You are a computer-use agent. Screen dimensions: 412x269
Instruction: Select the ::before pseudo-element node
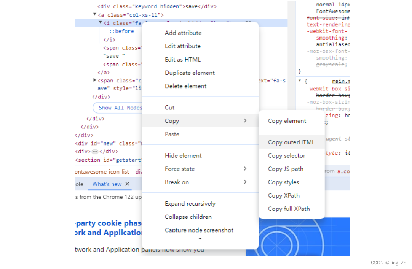121,31
